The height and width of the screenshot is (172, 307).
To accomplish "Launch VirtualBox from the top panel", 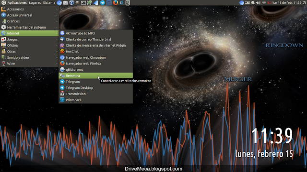I will tap(71, 3).
